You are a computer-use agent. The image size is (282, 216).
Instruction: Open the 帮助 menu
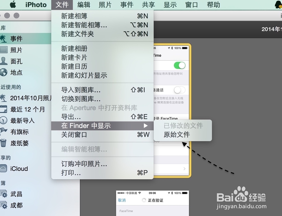coord(213,5)
